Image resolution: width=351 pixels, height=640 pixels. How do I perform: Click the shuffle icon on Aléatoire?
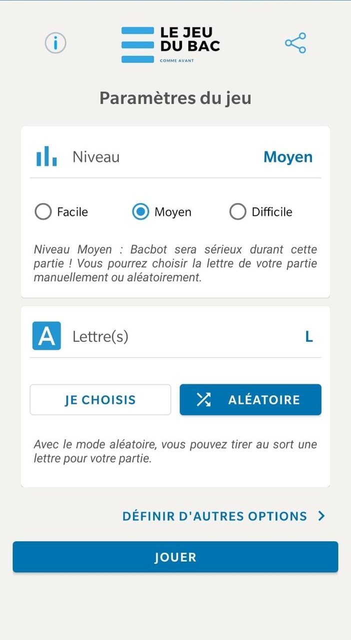(203, 399)
